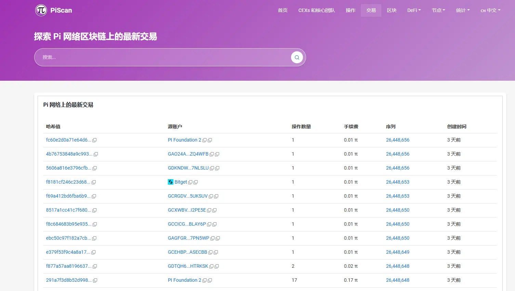Open source account GCEHBP...ASECBB
The width and height of the screenshot is (515, 291).
[x=187, y=252]
